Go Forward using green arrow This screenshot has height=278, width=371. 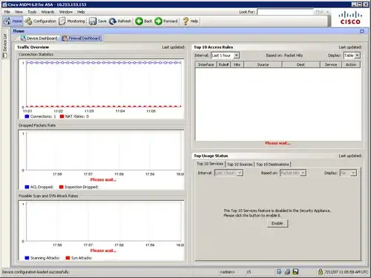[x=166, y=21]
